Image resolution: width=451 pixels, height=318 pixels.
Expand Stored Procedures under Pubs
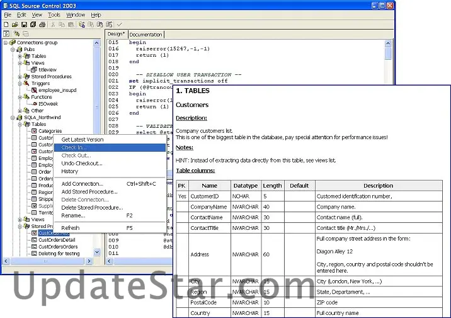[x=20, y=77]
